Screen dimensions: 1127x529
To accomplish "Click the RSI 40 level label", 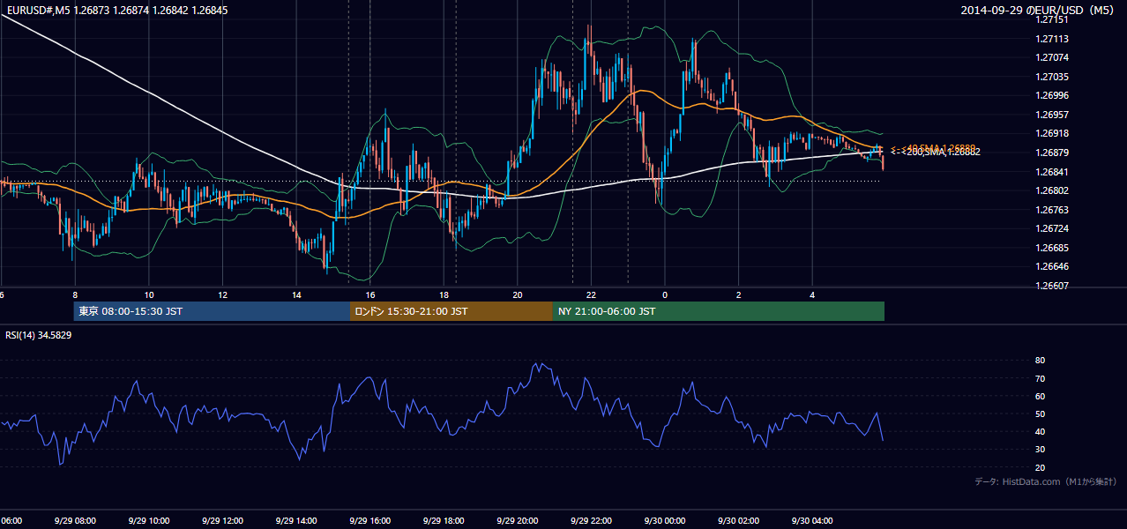I will click(1040, 431).
